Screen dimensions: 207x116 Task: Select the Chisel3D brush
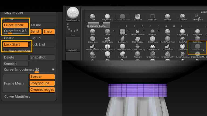(123, 32)
